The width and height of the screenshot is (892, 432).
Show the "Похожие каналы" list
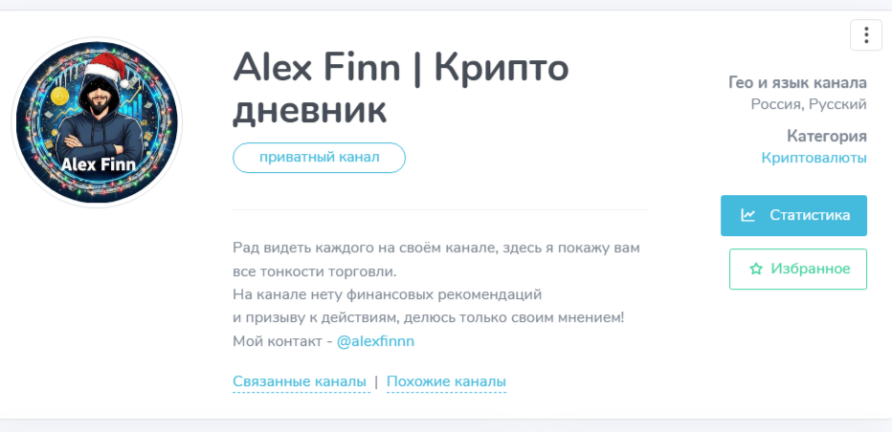point(446,381)
